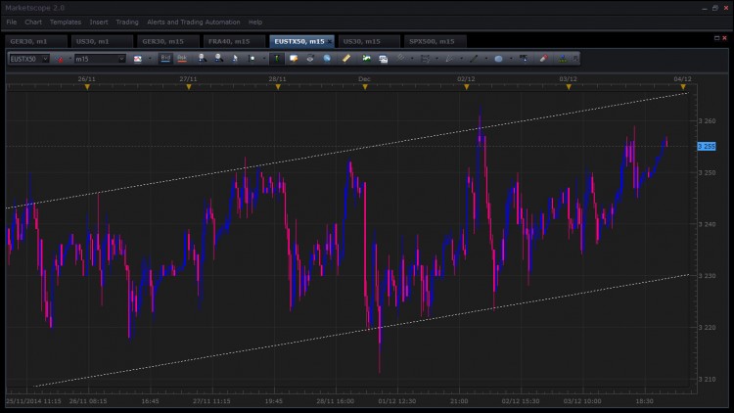Click the overlapping windows icon
734x413 pixels.
point(384,59)
